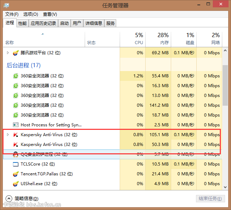Open the 文件(F) menu
This screenshot has width=231, height=210.
click(12, 14)
